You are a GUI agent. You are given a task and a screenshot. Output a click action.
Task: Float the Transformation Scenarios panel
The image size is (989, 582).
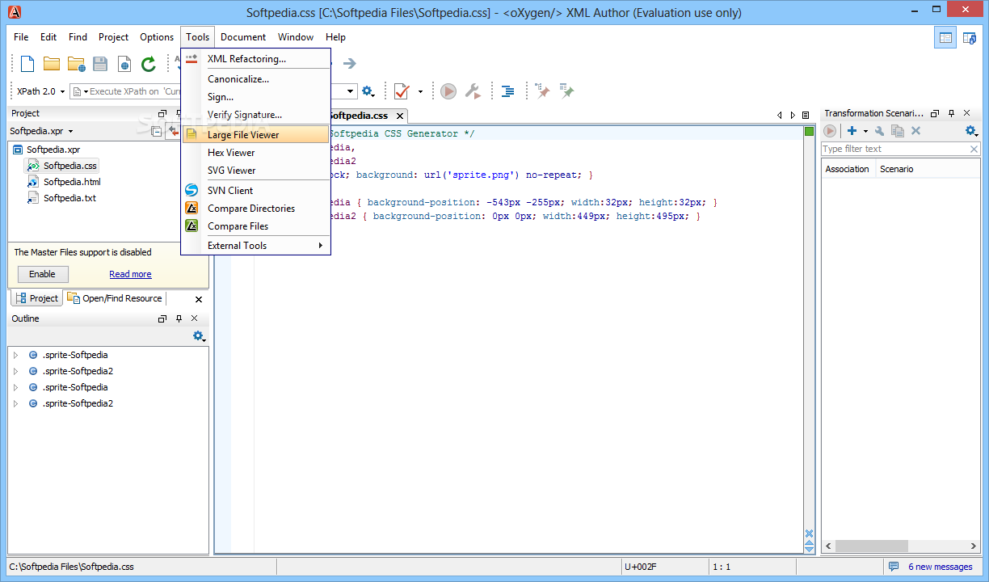click(x=935, y=114)
